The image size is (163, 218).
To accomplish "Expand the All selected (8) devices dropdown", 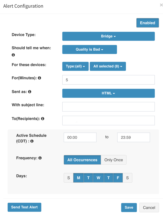I will click(108, 66).
